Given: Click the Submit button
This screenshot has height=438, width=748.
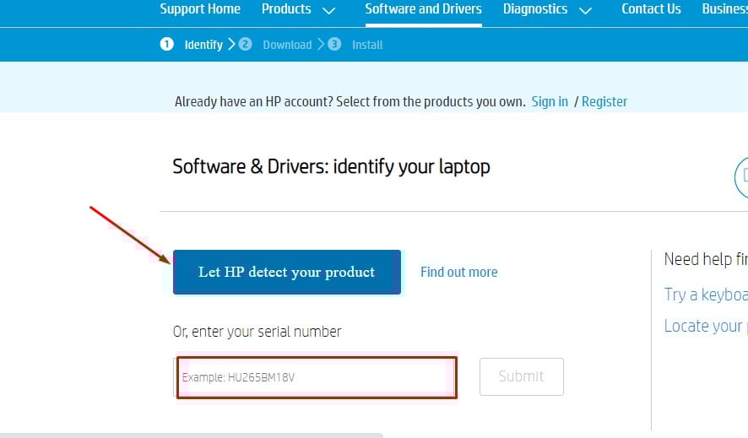Looking at the screenshot, I should pyautogui.click(x=521, y=376).
